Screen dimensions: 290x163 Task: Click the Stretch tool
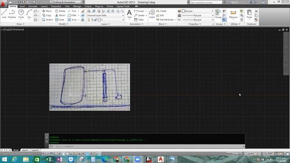[x=48, y=19]
